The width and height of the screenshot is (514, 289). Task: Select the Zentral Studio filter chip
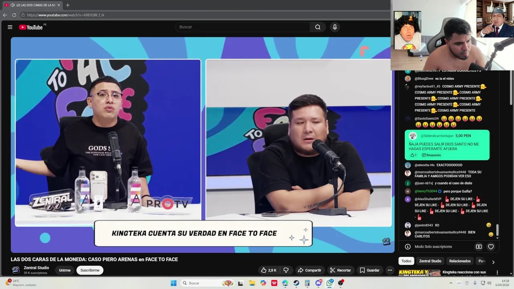[x=430, y=261]
